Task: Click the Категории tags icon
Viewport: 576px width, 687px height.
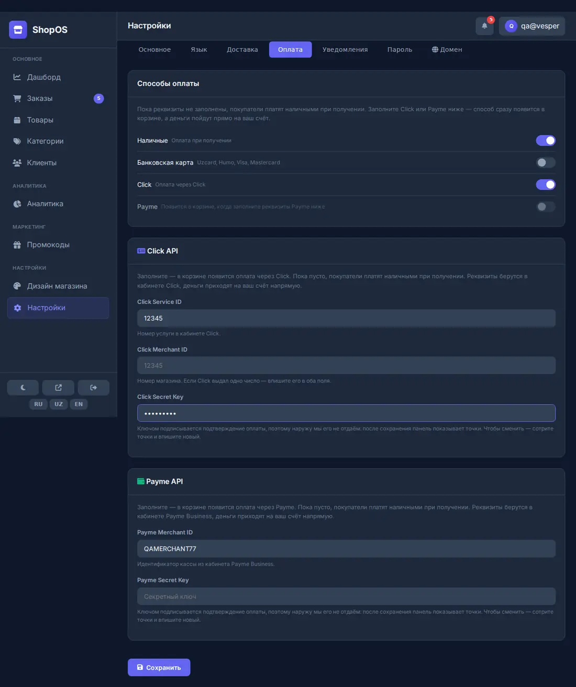Action: click(17, 141)
